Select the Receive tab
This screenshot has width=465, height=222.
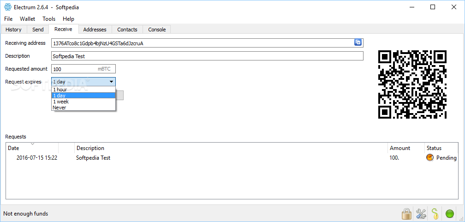64,29
